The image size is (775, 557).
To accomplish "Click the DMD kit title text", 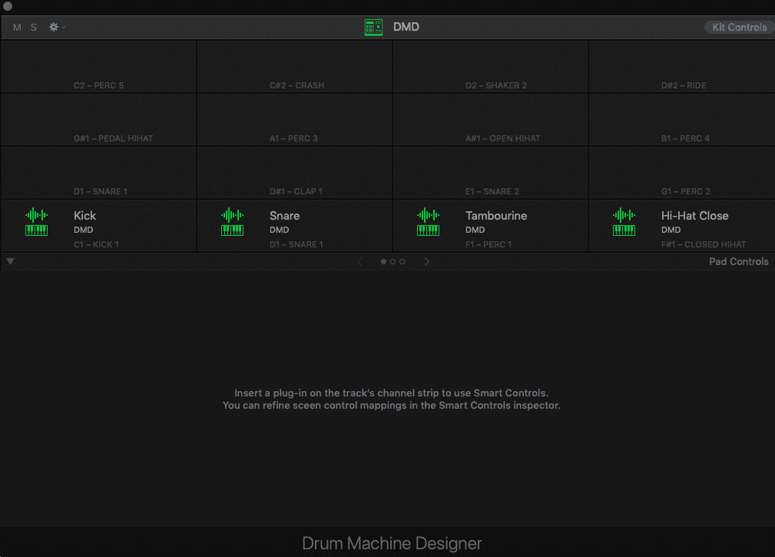I will click(406, 28).
